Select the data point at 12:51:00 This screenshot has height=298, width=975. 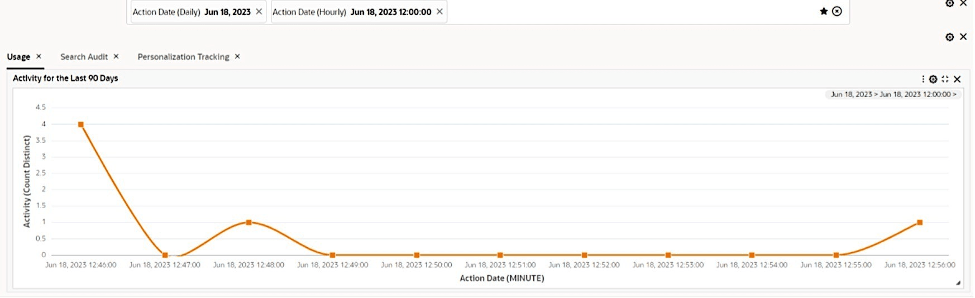pyautogui.click(x=500, y=255)
